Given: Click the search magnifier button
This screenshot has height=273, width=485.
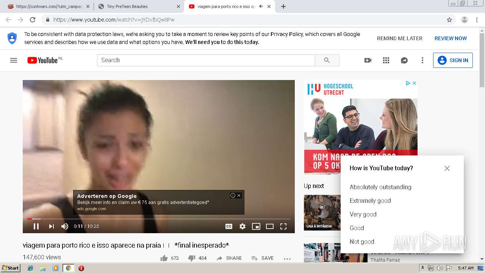Looking at the screenshot, I should pos(327,60).
